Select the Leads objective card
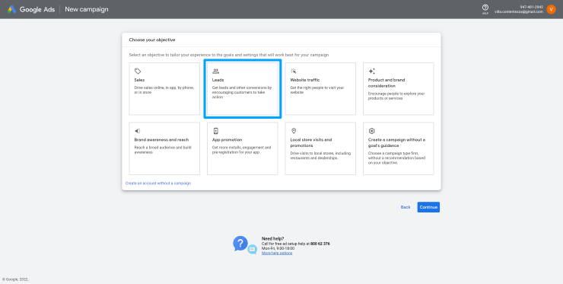Screen dimensions: 563x284 pyautogui.click(x=243, y=89)
